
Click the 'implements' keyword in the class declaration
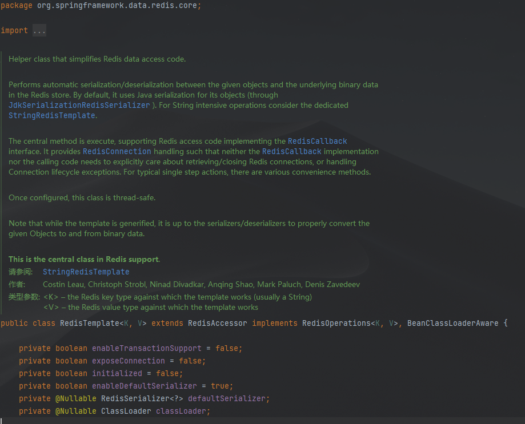click(275, 324)
